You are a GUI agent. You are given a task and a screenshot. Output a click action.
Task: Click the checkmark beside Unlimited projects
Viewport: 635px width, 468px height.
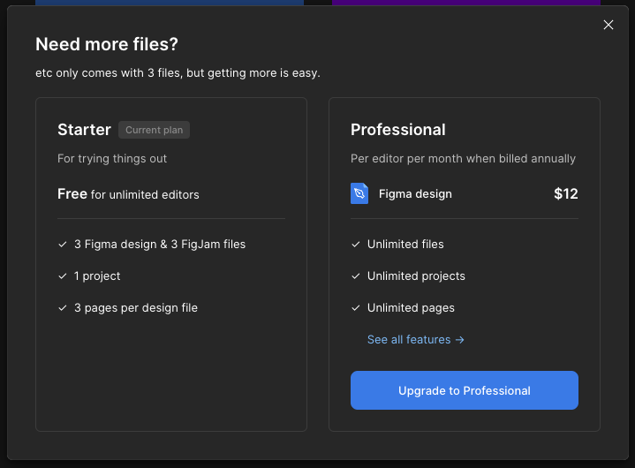click(356, 276)
